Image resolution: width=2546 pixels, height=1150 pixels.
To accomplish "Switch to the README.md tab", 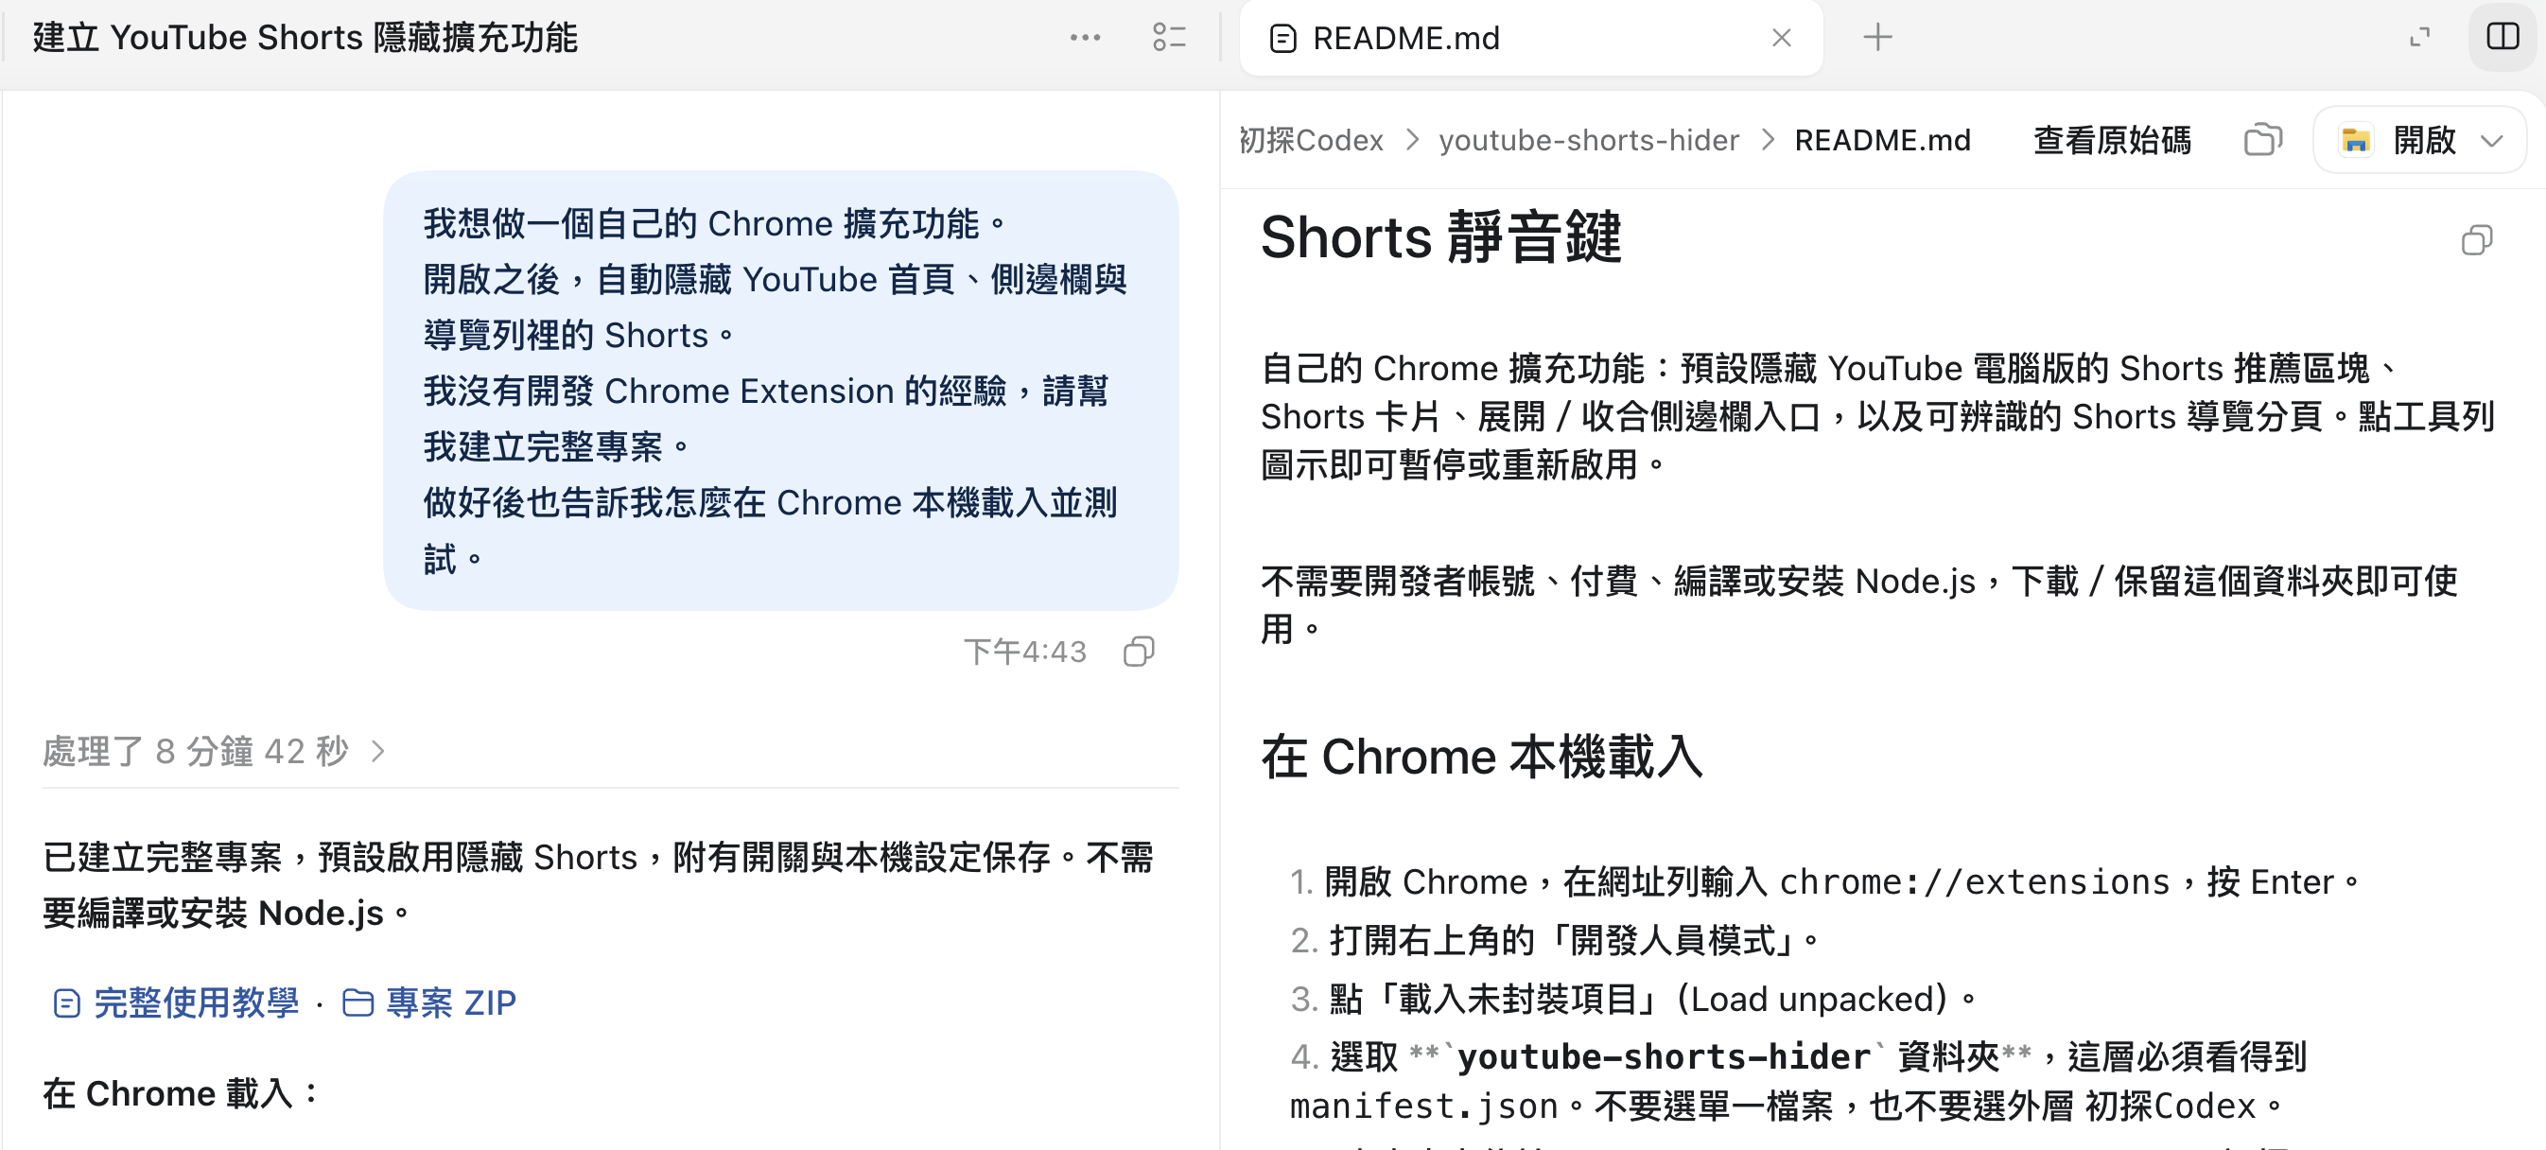I will [x=1530, y=38].
